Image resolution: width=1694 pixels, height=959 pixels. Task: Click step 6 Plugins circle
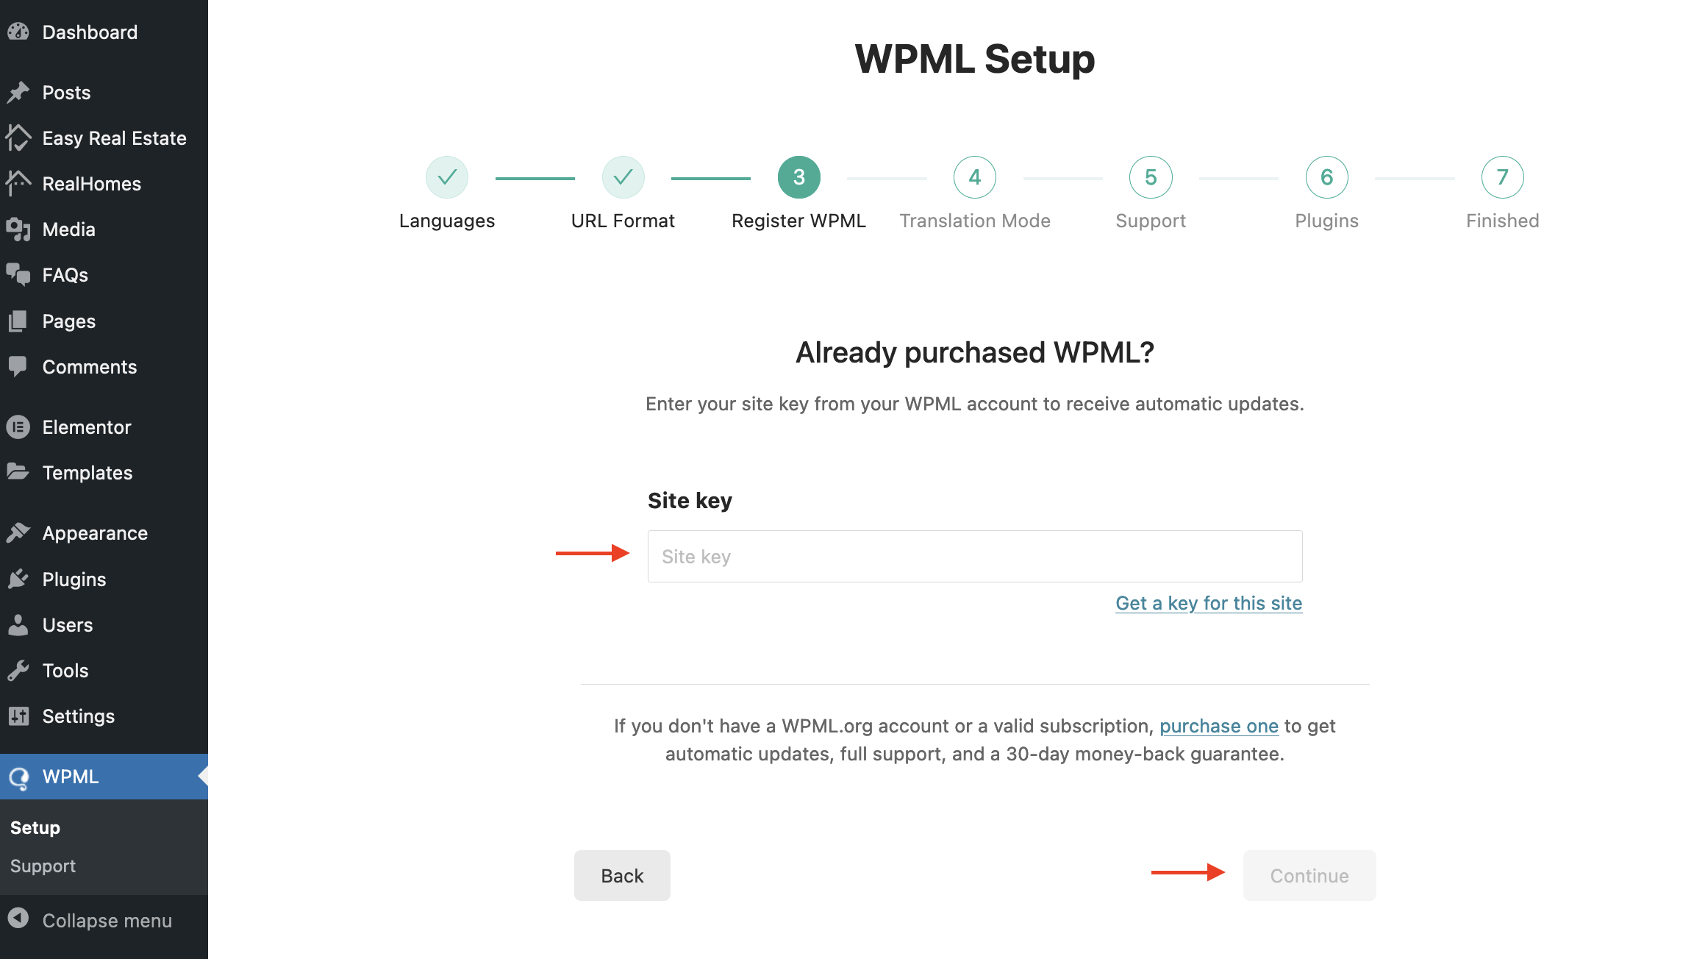1326,177
